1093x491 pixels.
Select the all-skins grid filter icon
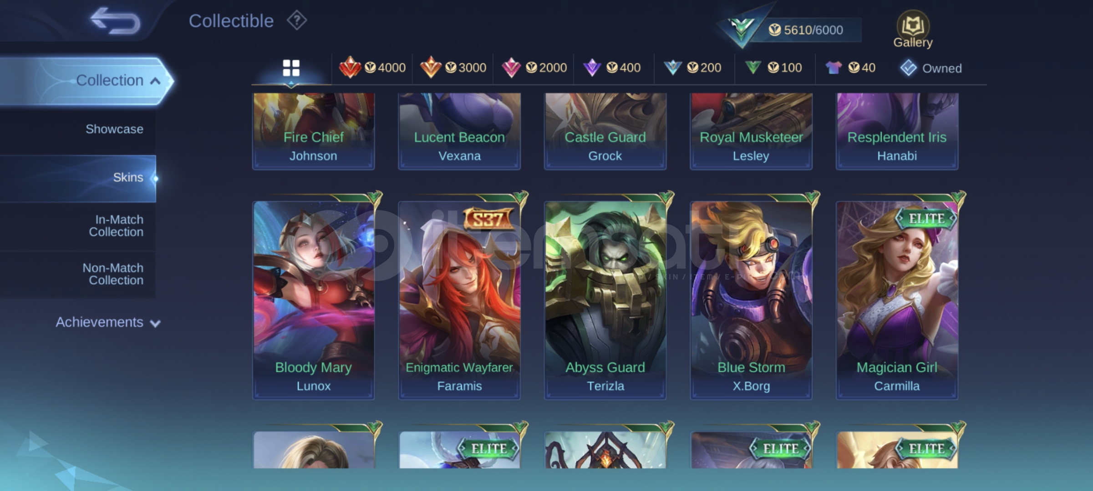291,68
